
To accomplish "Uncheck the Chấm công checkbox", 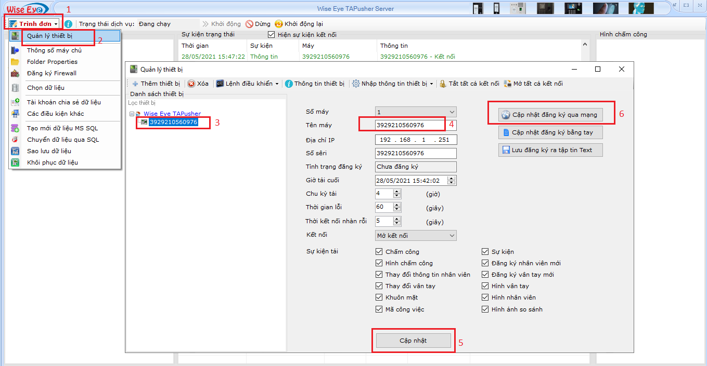I will click(379, 252).
